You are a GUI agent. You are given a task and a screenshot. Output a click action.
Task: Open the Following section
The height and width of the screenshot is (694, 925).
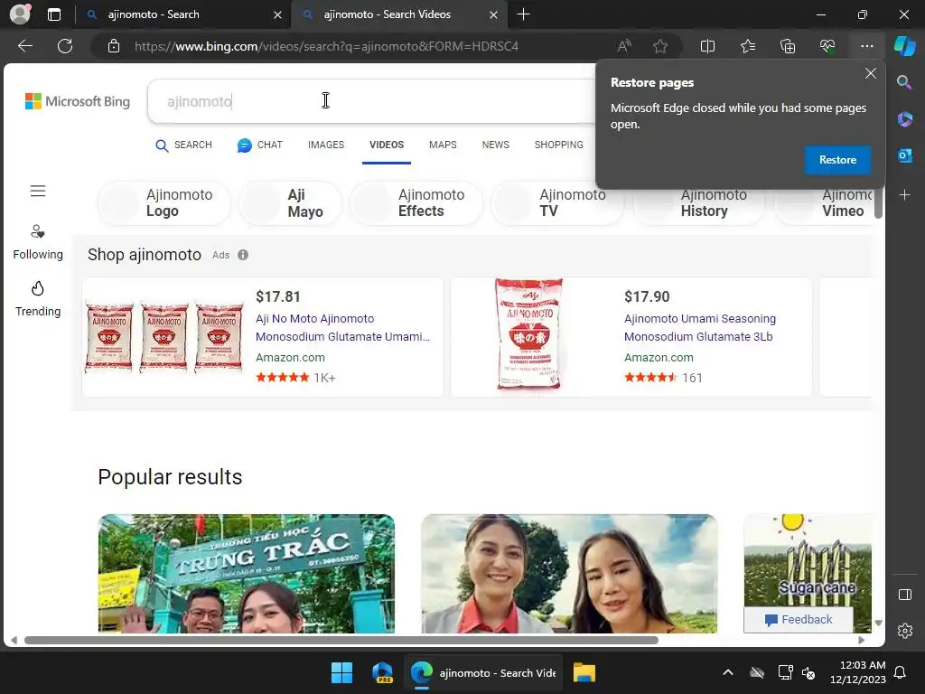click(x=38, y=242)
